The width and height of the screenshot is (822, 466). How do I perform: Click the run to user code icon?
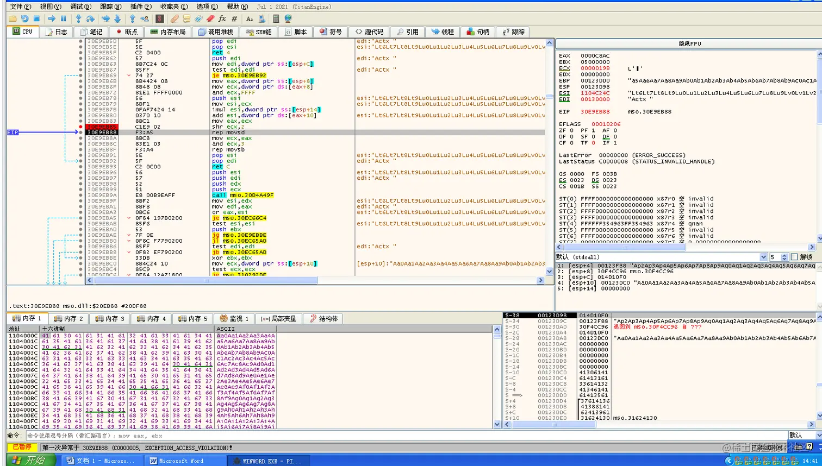pyautogui.click(x=145, y=18)
